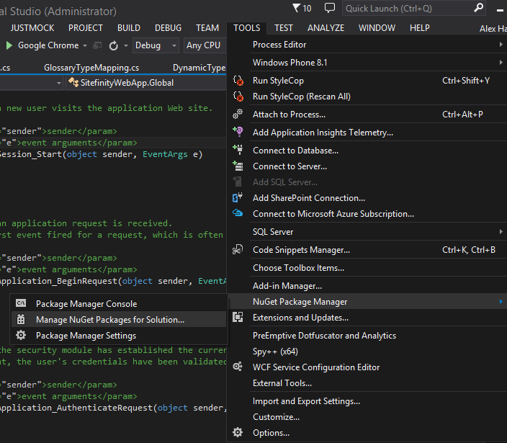Open the PROJECT menu
This screenshot has height=443, width=507.
86,28
